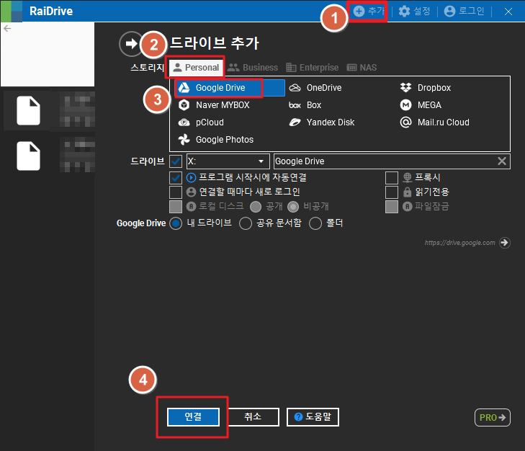Select 공유 문서함 radio button
The width and height of the screenshot is (525, 451).
click(x=246, y=223)
